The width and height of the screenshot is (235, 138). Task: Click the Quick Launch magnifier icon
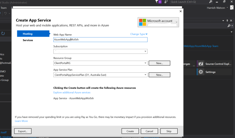(x=211, y=2)
